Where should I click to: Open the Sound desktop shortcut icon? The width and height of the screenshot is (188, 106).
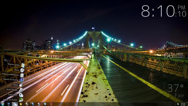(22, 70)
